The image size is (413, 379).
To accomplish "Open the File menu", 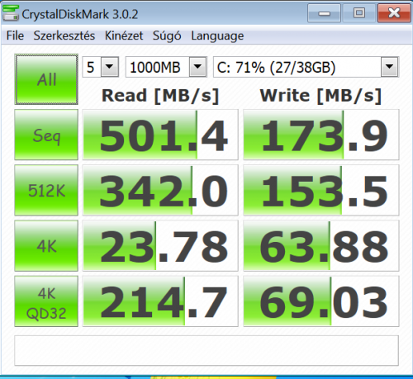I will (x=15, y=36).
